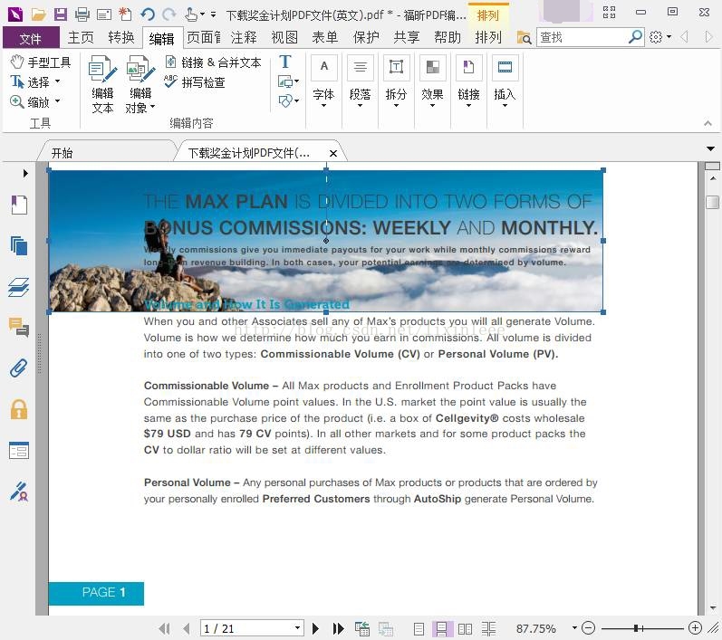Screen dimensions: 722x640
Task: Switch to the Comment (注释) tab
Action: tap(244, 37)
